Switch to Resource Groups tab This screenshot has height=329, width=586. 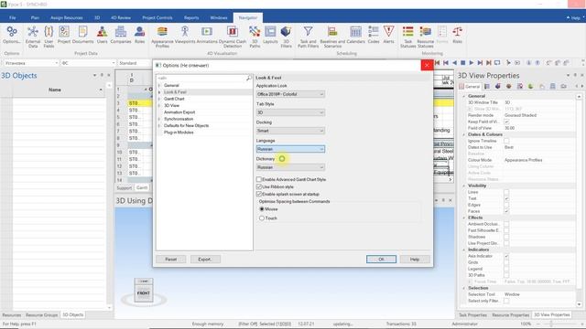42,315
